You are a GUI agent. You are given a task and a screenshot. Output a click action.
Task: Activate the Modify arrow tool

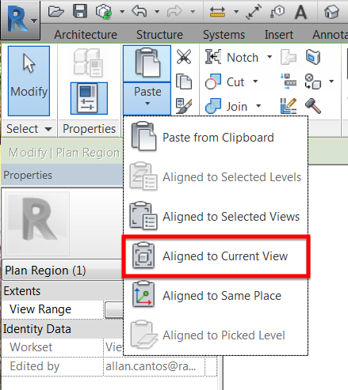29,81
